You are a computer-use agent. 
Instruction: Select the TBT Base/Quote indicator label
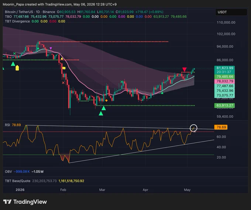[x=18, y=181]
